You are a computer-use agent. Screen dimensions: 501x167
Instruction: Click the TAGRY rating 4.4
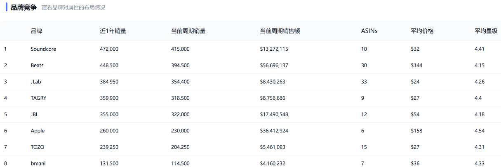point(478,98)
